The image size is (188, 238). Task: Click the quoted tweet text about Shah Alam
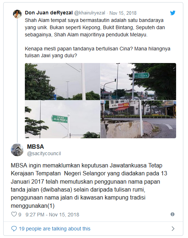click(98, 38)
